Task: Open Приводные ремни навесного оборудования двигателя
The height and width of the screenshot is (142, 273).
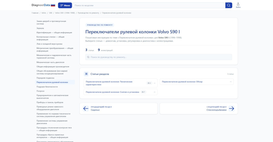Action: (55, 108)
